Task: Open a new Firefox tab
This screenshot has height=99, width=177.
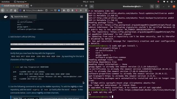Action: pyautogui.click(x=31, y=5)
